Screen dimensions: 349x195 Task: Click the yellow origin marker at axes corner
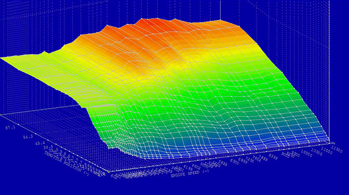(x=109, y=172)
